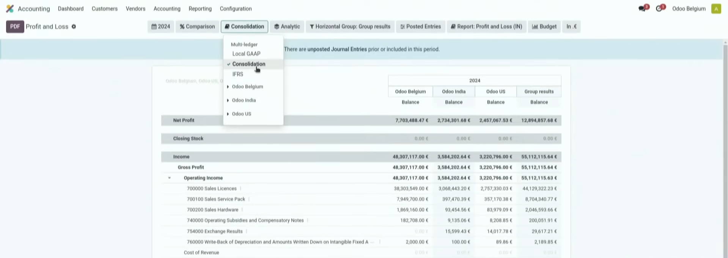The height and width of the screenshot is (258, 728).
Task: Click the Odoo US column header
Action: click(495, 92)
